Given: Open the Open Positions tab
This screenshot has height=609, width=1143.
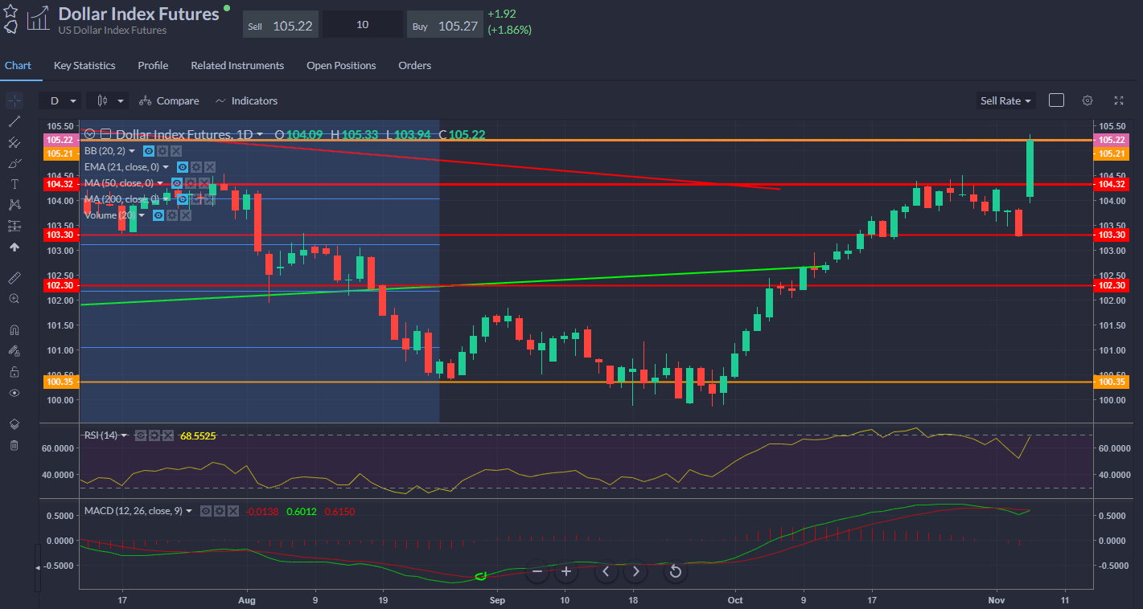Looking at the screenshot, I should (x=341, y=66).
